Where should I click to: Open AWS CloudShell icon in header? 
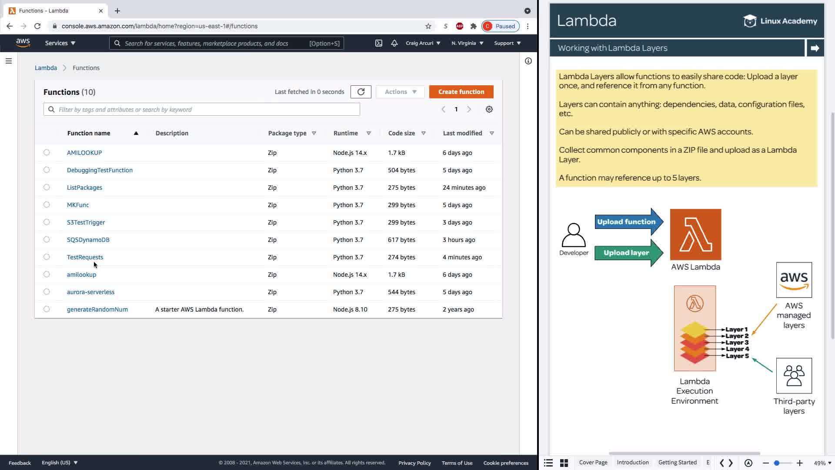click(379, 43)
